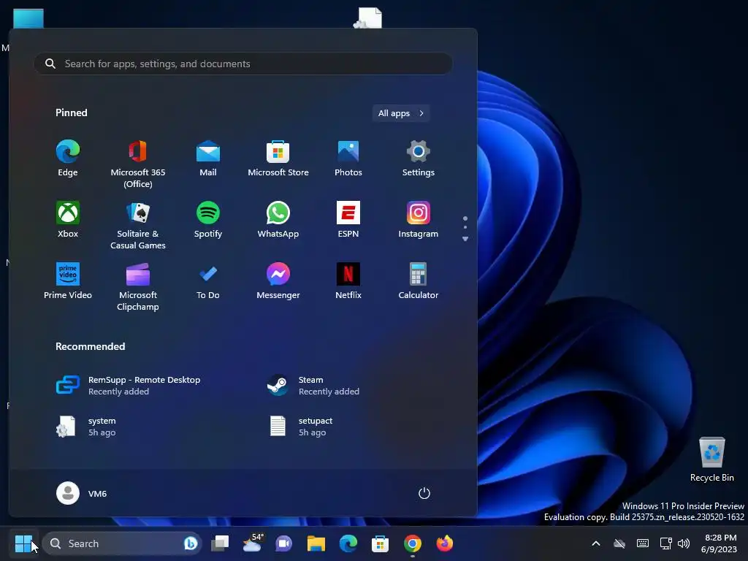Launch Microsoft Clipchamp
The image size is (748, 561).
point(138,286)
